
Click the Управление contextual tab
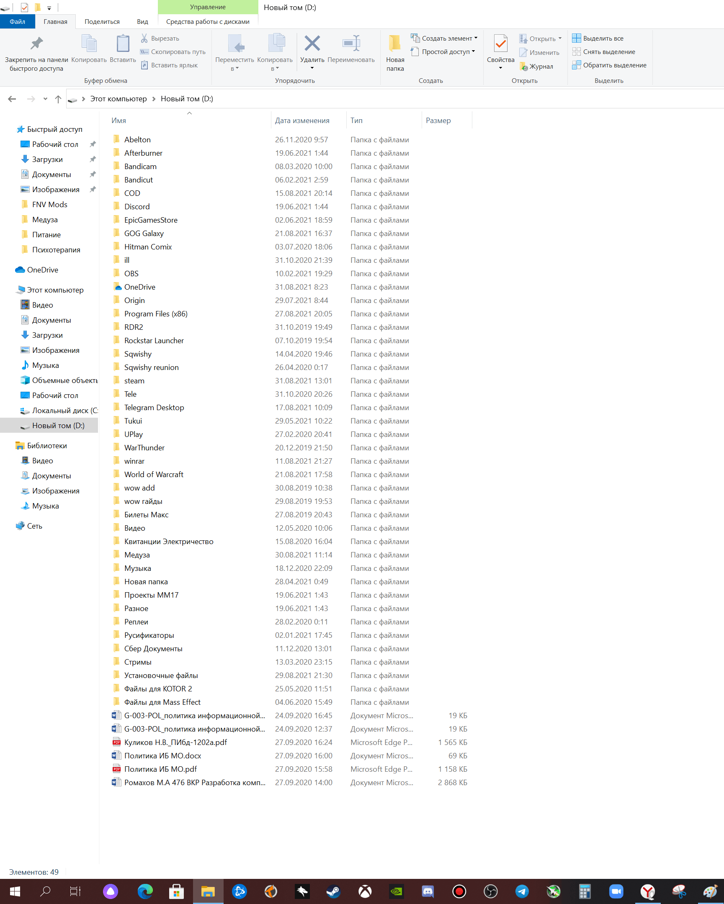point(208,7)
